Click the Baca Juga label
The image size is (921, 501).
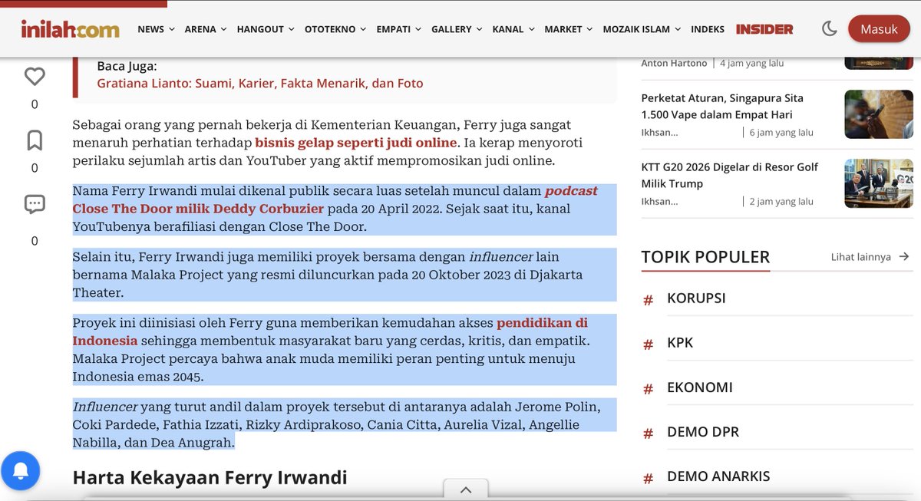click(x=127, y=66)
